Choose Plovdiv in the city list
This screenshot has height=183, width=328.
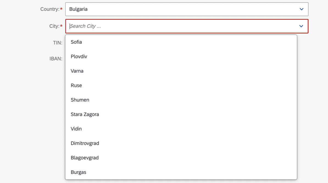(181, 57)
